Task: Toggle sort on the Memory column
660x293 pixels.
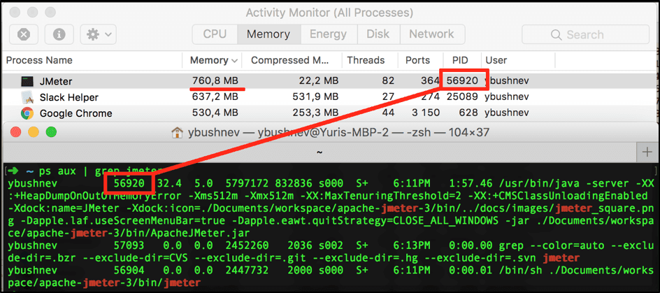Action: click(x=214, y=60)
